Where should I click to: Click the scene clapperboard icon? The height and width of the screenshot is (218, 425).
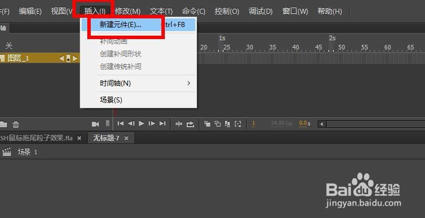(x=6, y=152)
